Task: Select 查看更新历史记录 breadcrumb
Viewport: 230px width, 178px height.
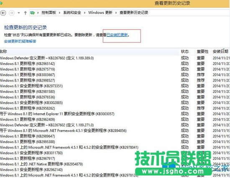Action: (x=134, y=13)
